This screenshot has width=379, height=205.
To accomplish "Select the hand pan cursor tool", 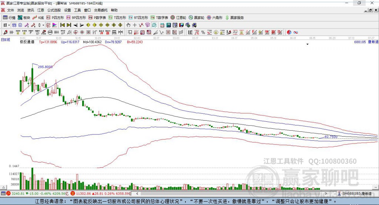I will tap(128, 25).
